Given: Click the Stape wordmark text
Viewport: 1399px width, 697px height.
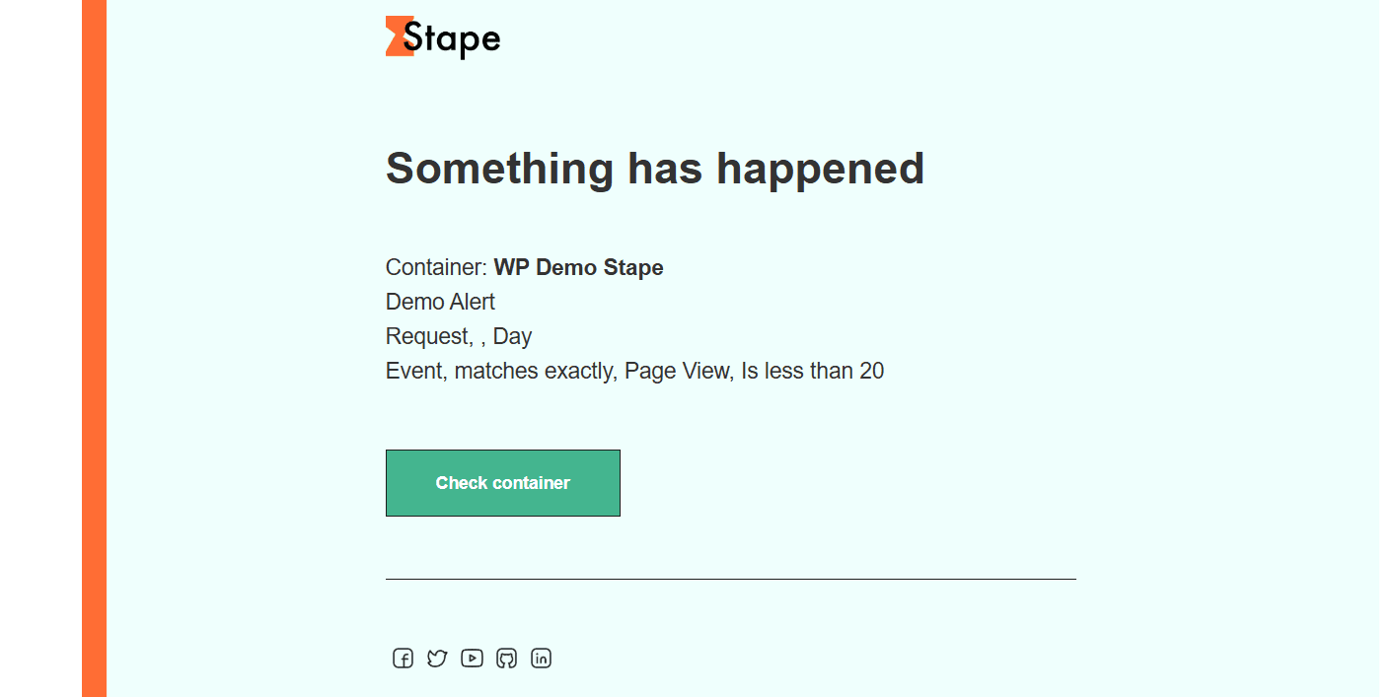Looking at the screenshot, I should [x=452, y=39].
